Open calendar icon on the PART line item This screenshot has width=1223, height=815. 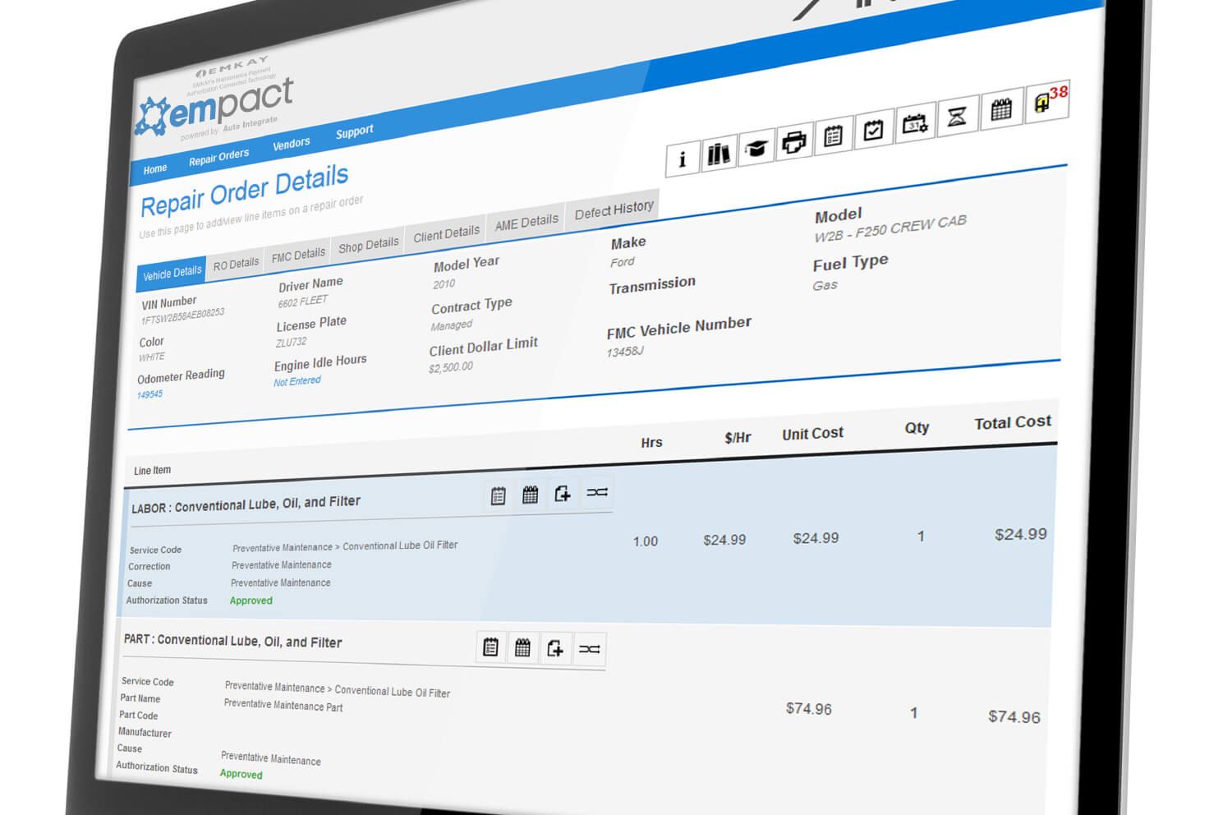coord(522,648)
